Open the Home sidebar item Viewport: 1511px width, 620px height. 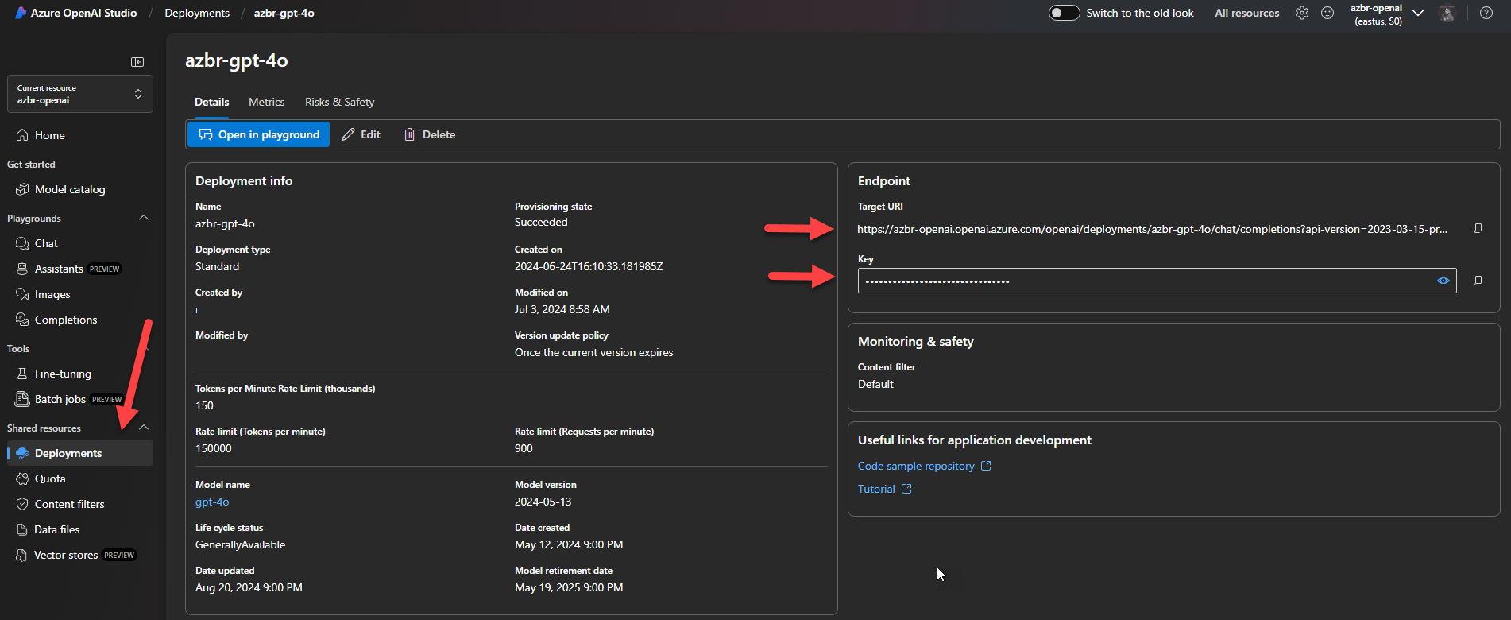coord(80,135)
